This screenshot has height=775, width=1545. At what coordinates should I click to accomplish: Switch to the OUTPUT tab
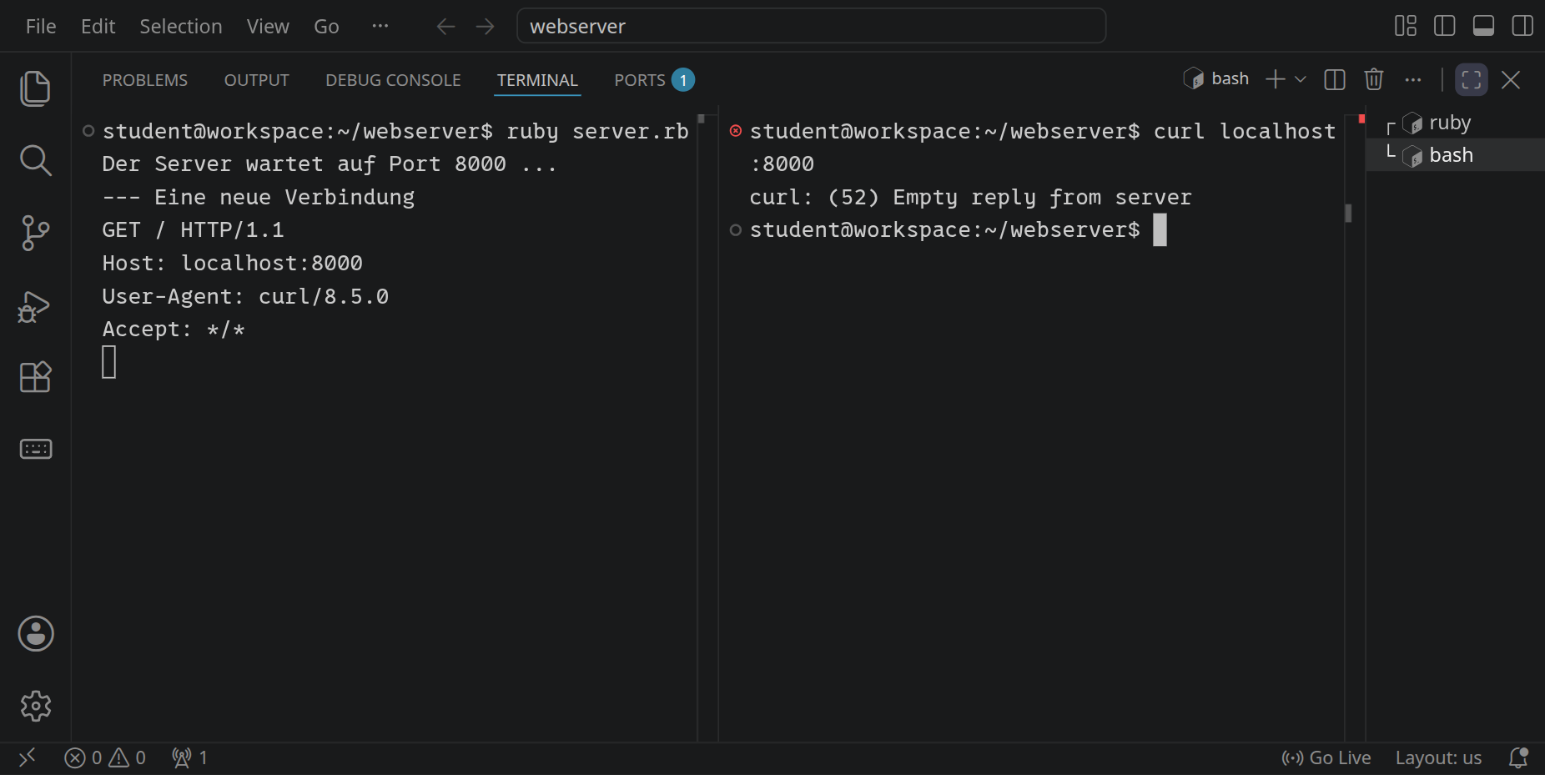point(256,80)
